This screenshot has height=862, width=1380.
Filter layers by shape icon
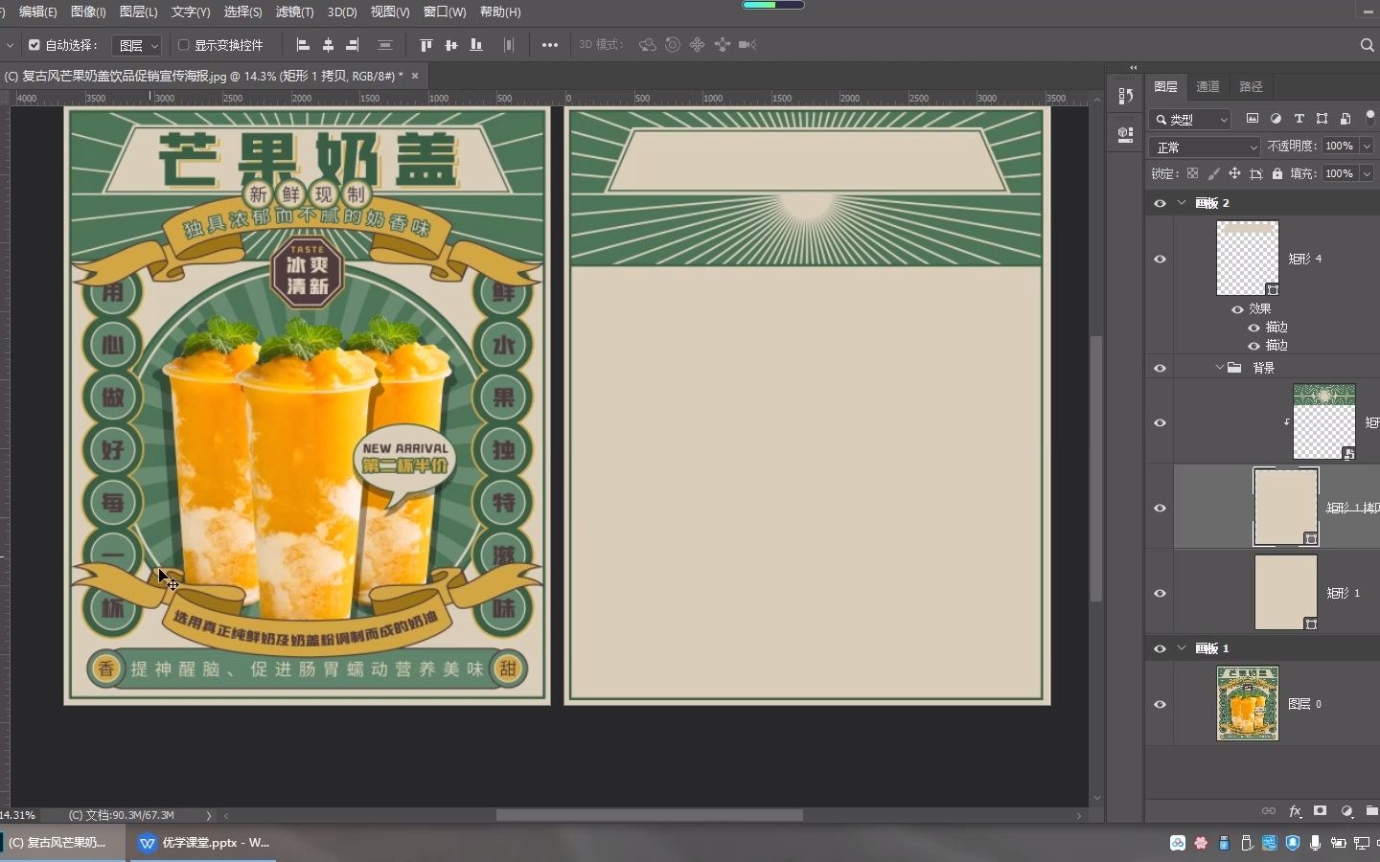point(1322,119)
